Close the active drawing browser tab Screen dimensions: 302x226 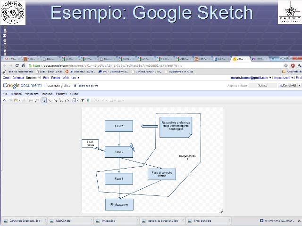[247, 59]
